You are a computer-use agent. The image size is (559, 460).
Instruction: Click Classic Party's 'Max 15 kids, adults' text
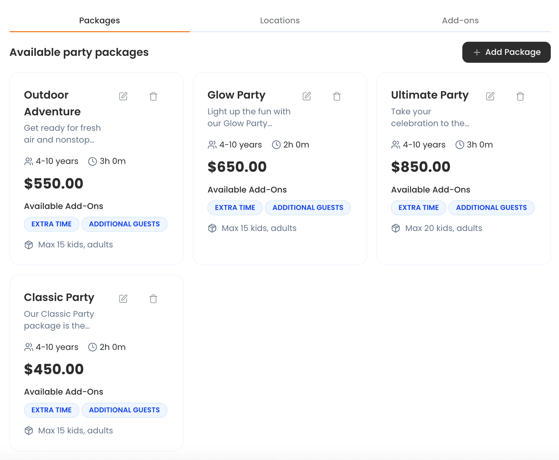click(x=76, y=431)
